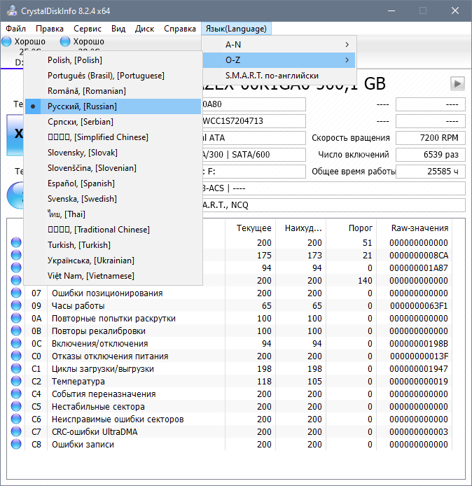Select Polish [Polish] language entry
The width and height of the screenshot is (472, 486).
tap(75, 60)
